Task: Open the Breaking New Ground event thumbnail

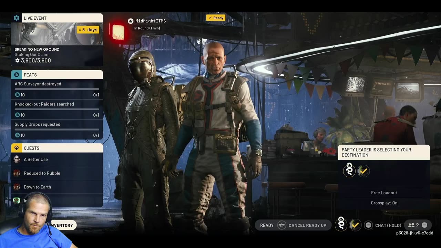Action: [x=57, y=34]
